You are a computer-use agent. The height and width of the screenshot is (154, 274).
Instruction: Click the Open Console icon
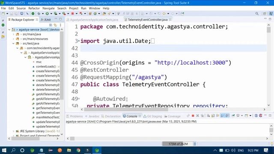coord(247,115)
